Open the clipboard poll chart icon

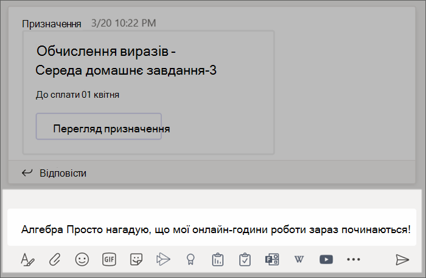[218, 260]
